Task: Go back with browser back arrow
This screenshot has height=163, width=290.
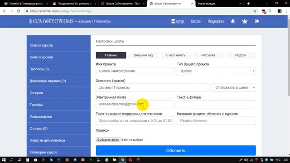Action: coord(5,11)
